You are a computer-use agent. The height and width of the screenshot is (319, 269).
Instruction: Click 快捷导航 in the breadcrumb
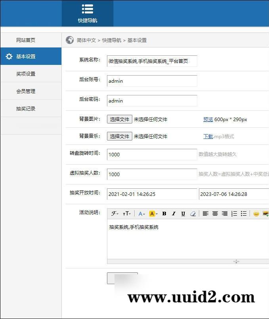(112, 40)
